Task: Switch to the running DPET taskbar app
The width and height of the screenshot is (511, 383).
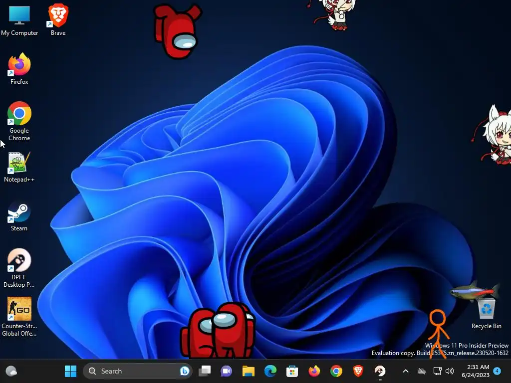Action: coord(380,371)
